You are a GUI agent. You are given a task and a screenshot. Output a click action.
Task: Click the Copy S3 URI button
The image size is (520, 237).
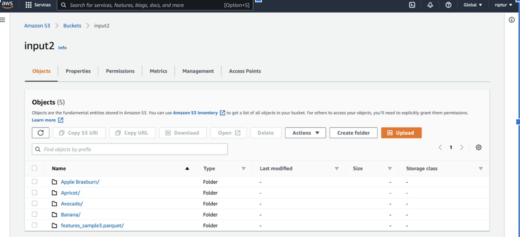79,133
